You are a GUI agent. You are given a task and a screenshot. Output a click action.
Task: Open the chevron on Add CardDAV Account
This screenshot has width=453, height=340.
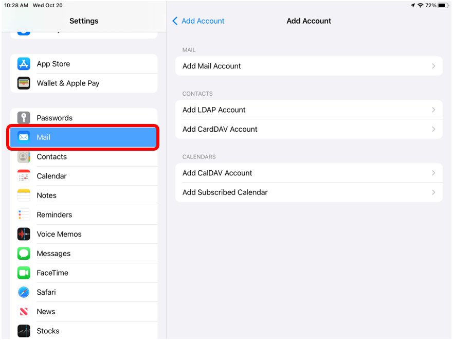pos(433,129)
